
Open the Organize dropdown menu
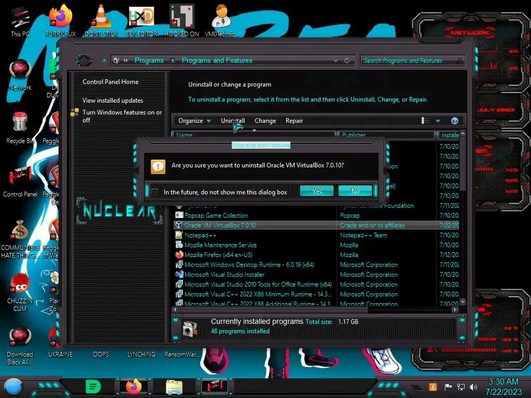194,121
